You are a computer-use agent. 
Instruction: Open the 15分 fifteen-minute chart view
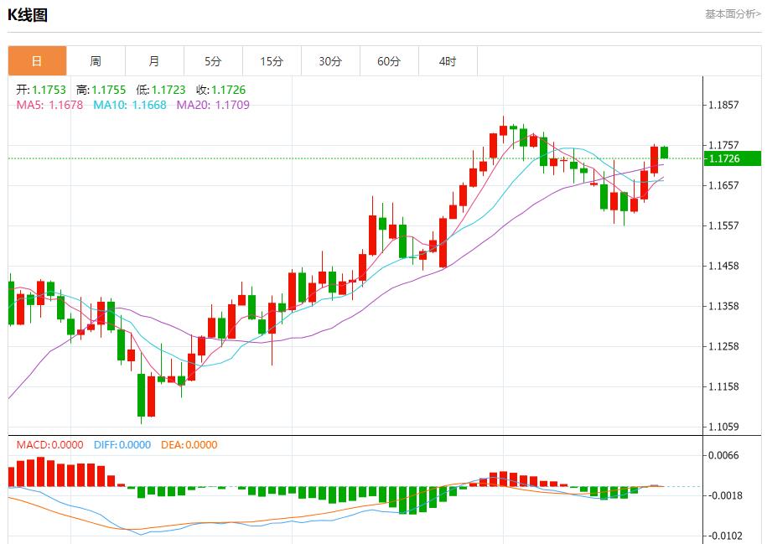coord(272,60)
